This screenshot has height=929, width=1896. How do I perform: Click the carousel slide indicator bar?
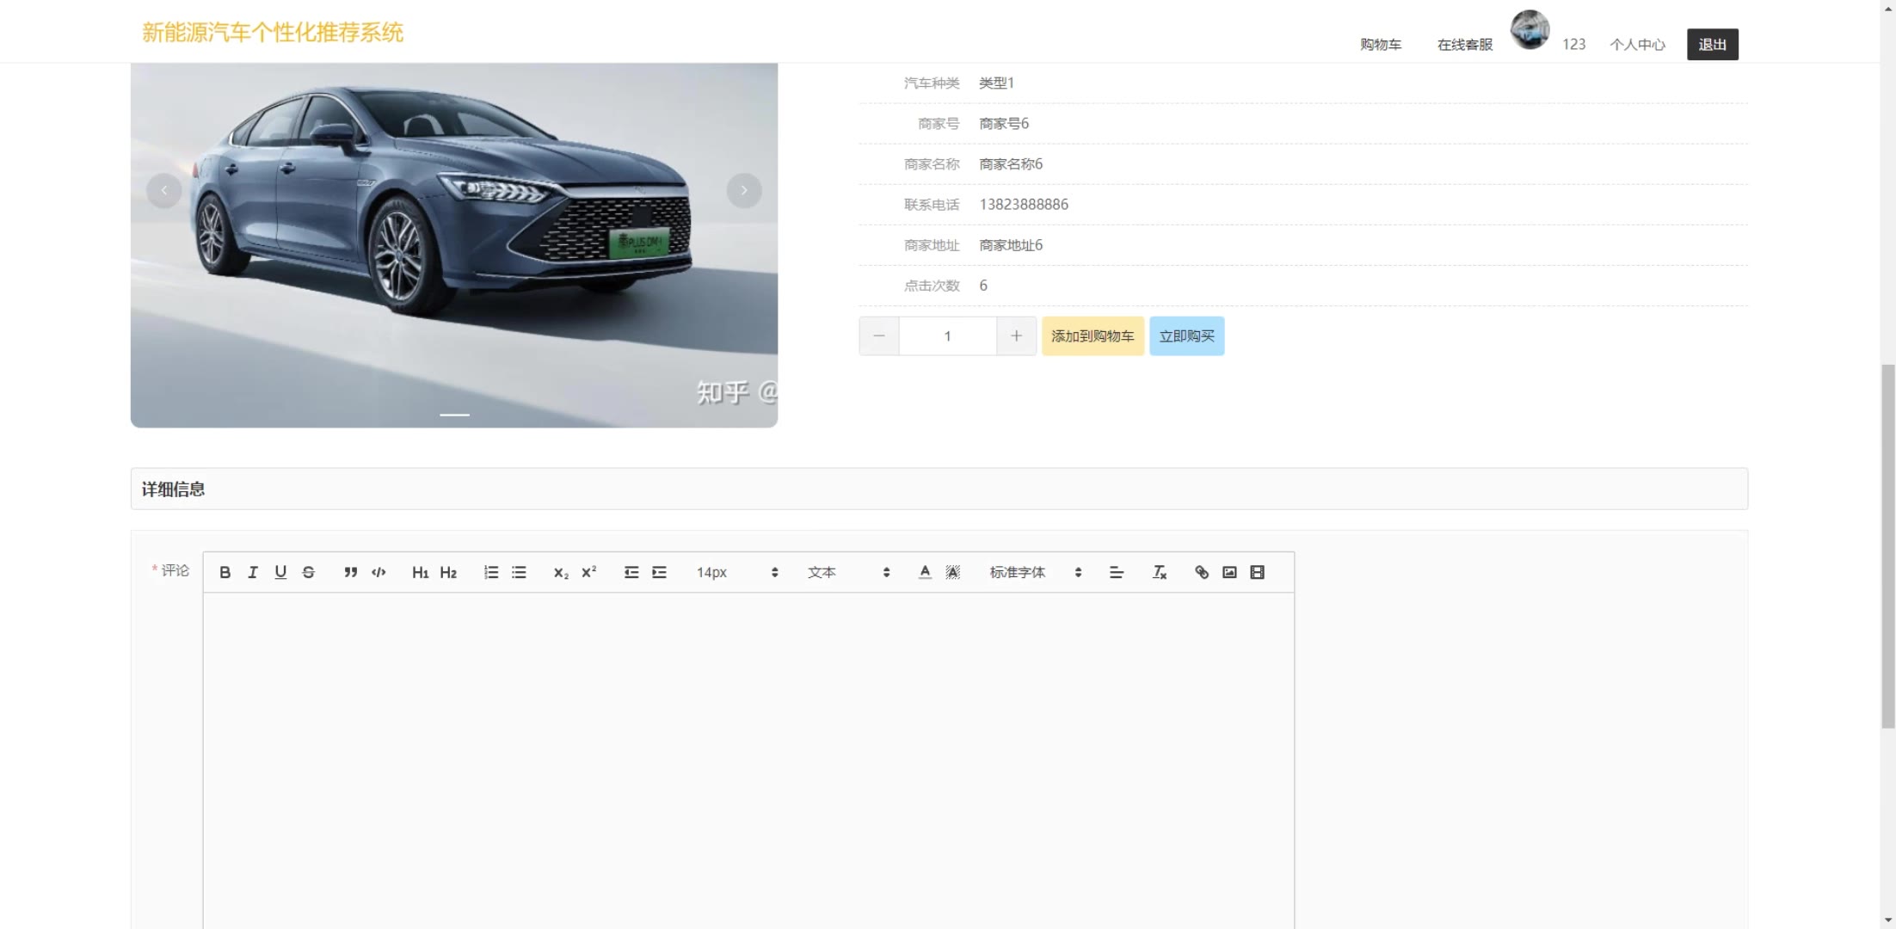[454, 415]
